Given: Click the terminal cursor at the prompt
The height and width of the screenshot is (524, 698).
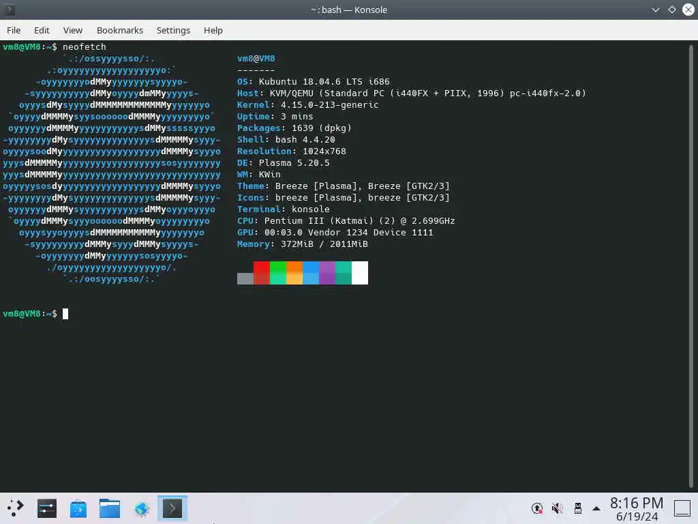Looking at the screenshot, I should tap(65, 314).
